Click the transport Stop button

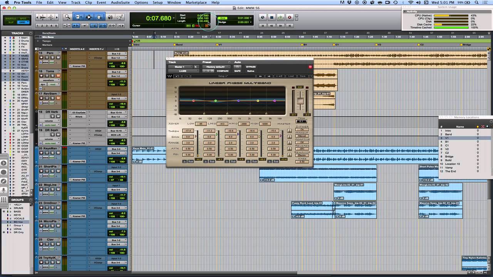coord(272,17)
